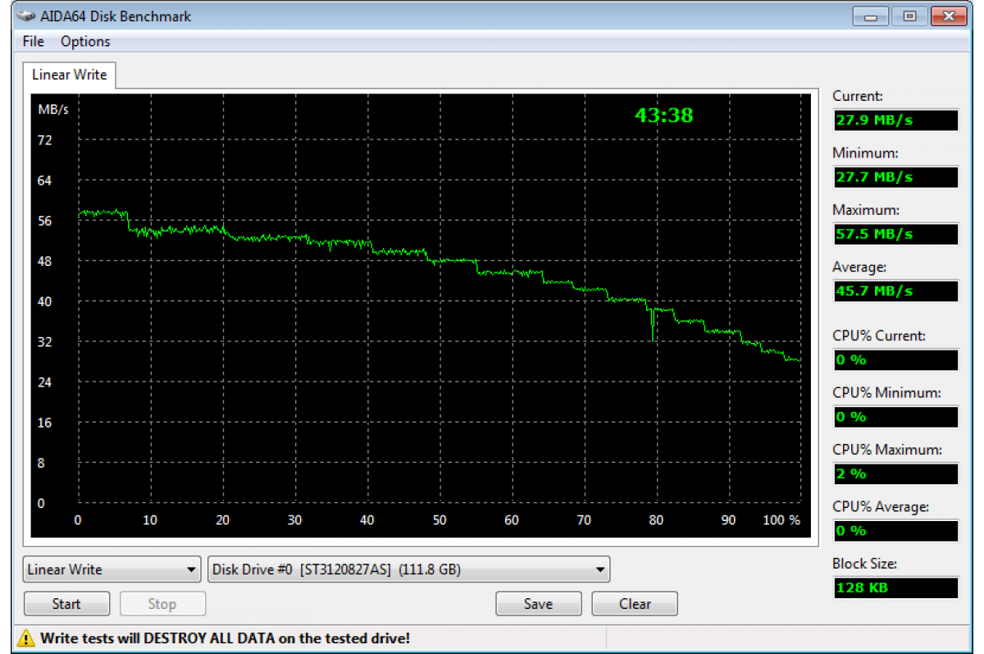This screenshot has height=654, width=984.
Task: Click the Minimum speed value 27.7 MB/s
Action: [895, 177]
